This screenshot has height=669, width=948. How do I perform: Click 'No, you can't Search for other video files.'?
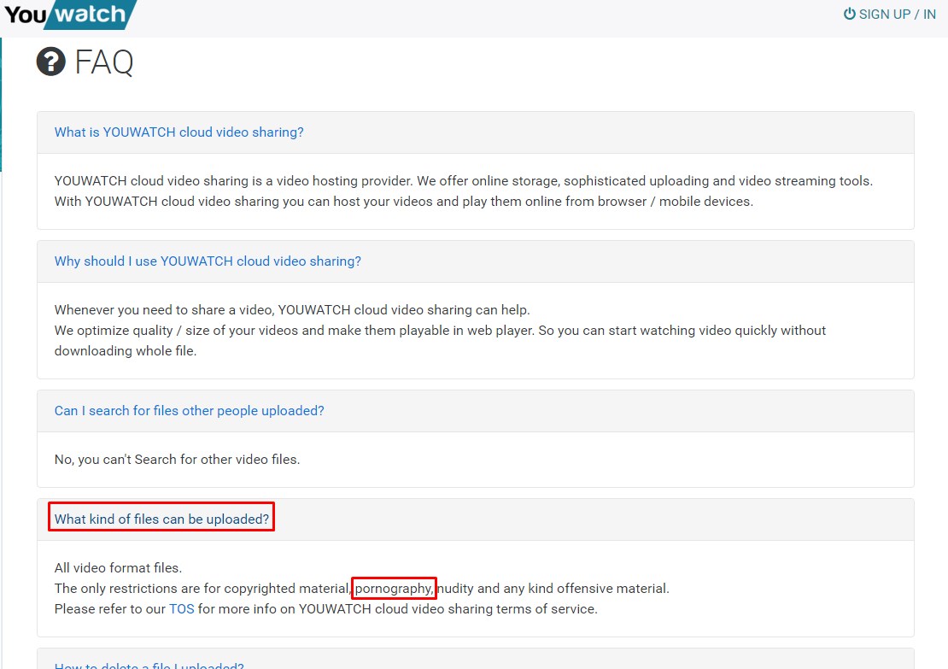177,459
